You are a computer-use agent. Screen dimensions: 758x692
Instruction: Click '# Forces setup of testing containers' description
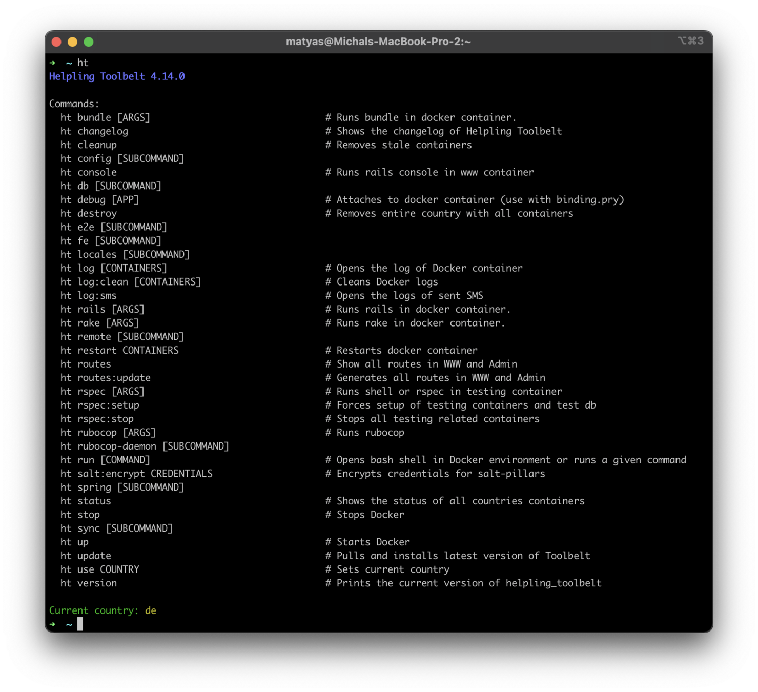(461, 405)
